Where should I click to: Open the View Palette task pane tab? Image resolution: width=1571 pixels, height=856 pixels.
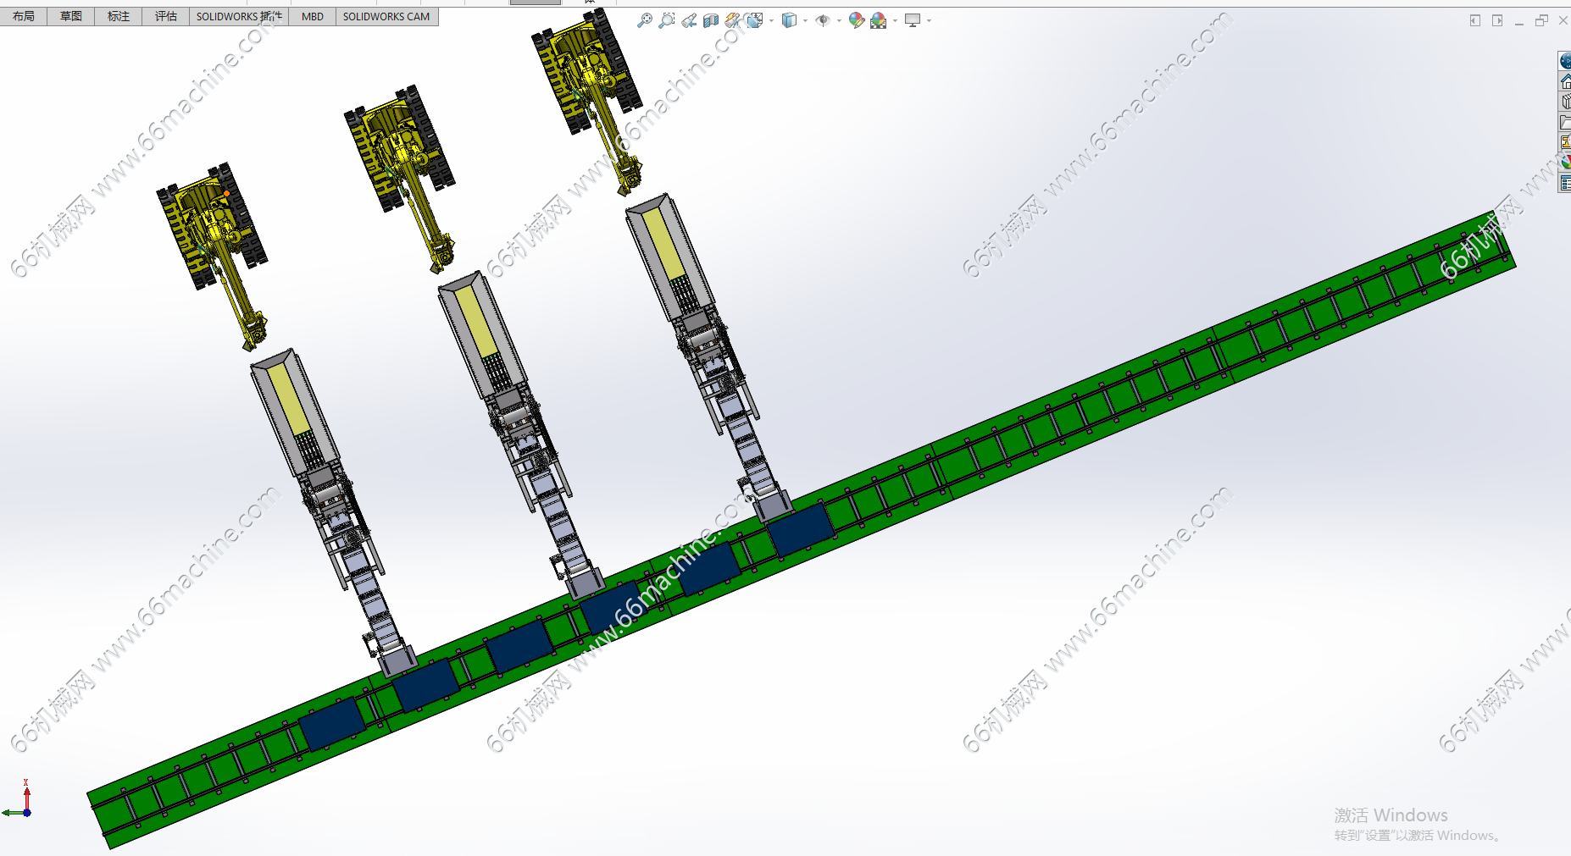point(1565,142)
